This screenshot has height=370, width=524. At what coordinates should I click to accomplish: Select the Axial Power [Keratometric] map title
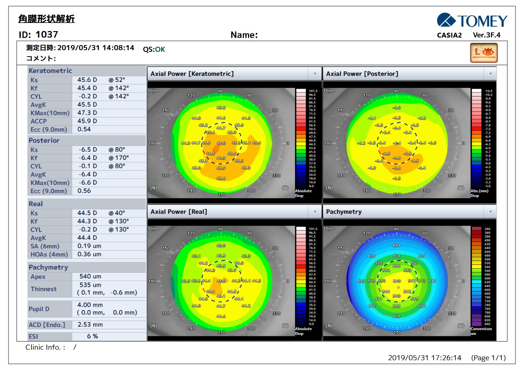click(x=192, y=74)
